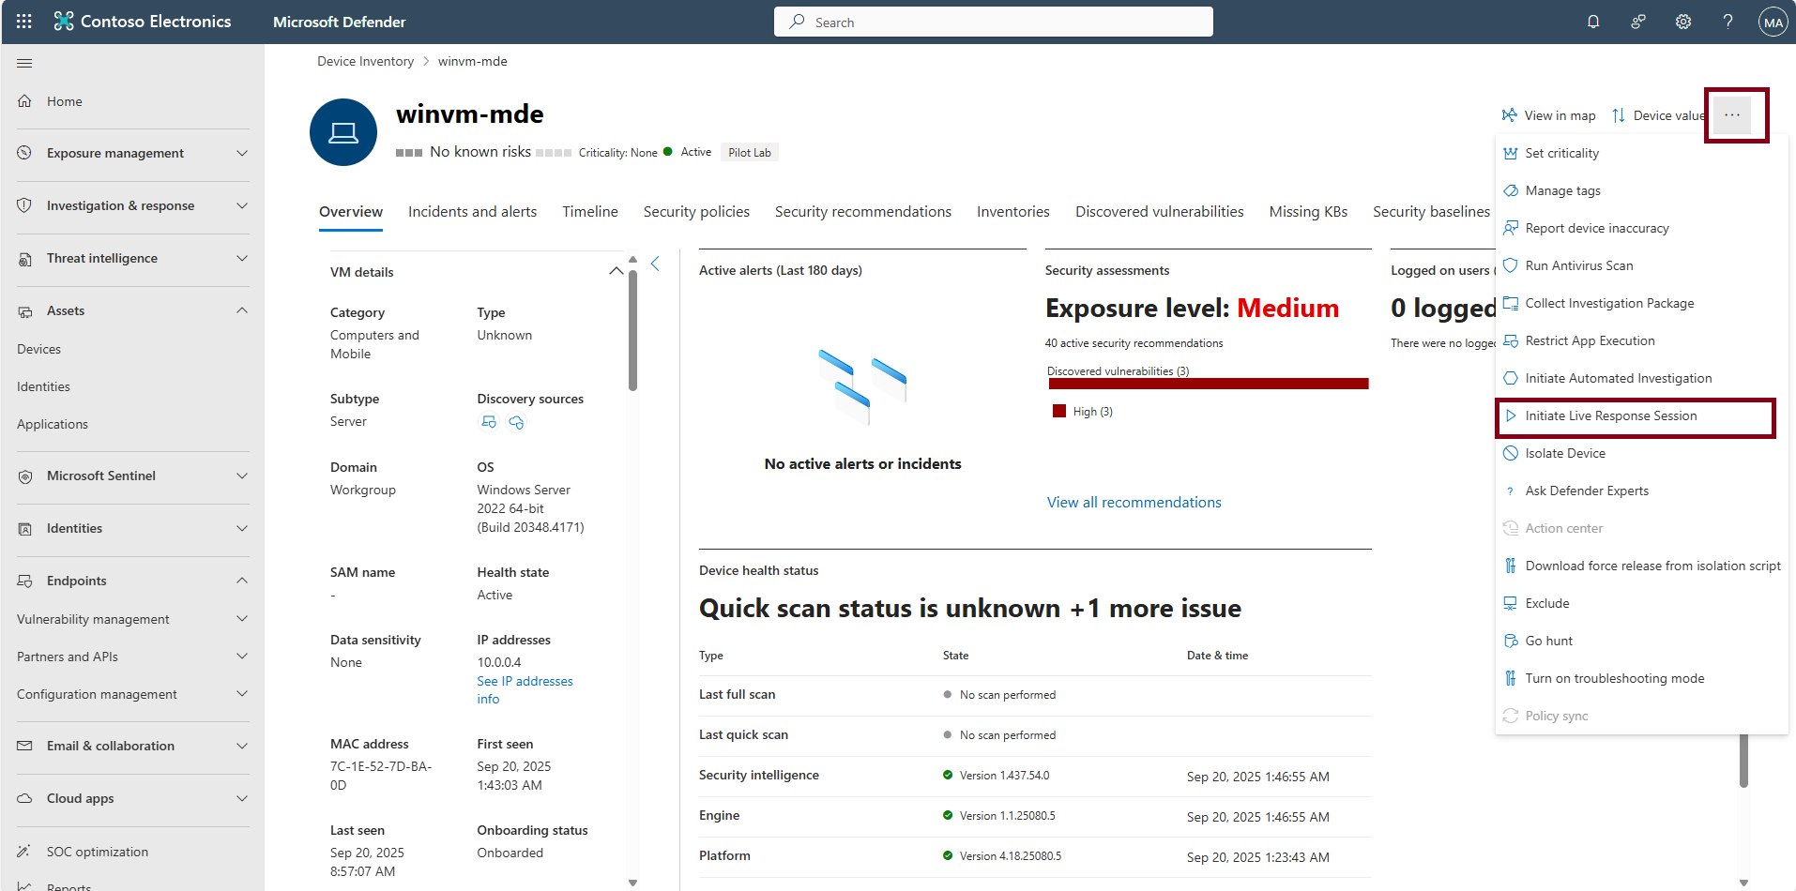Click the SOC optimization icon
Viewport: 1796px width, 891px height.
tap(25, 852)
